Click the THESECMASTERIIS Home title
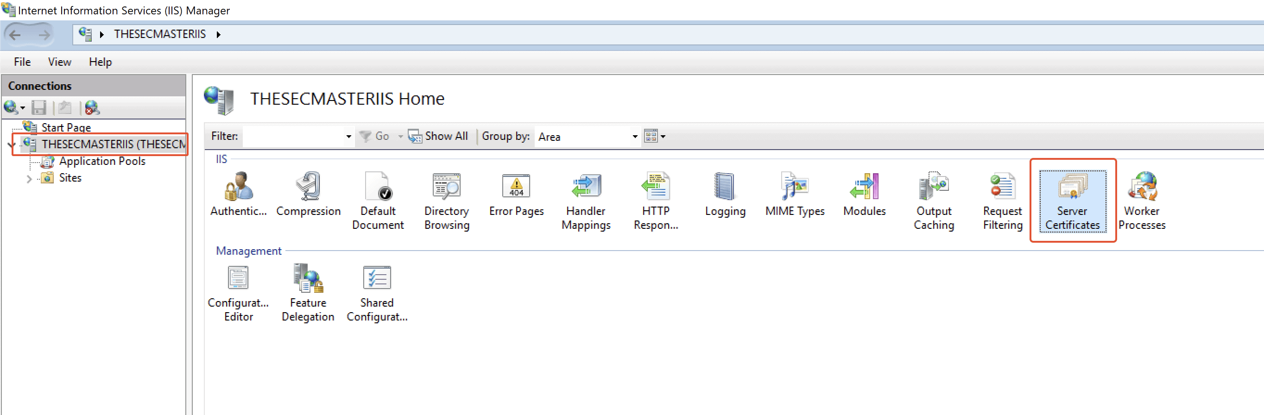The width and height of the screenshot is (1264, 415). 348,99
